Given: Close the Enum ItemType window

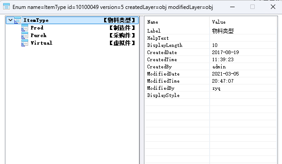Looking at the screenshot, I should 273,7.
